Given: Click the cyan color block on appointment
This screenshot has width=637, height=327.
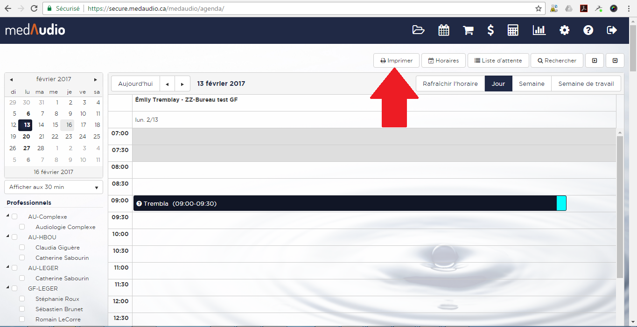Looking at the screenshot, I should [561, 203].
